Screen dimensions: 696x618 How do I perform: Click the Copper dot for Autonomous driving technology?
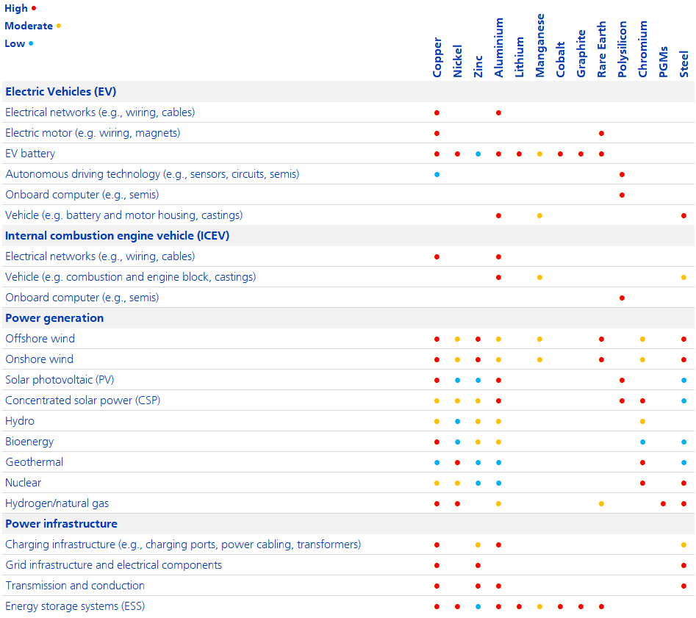pyautogui.click(x=437, y=174)
